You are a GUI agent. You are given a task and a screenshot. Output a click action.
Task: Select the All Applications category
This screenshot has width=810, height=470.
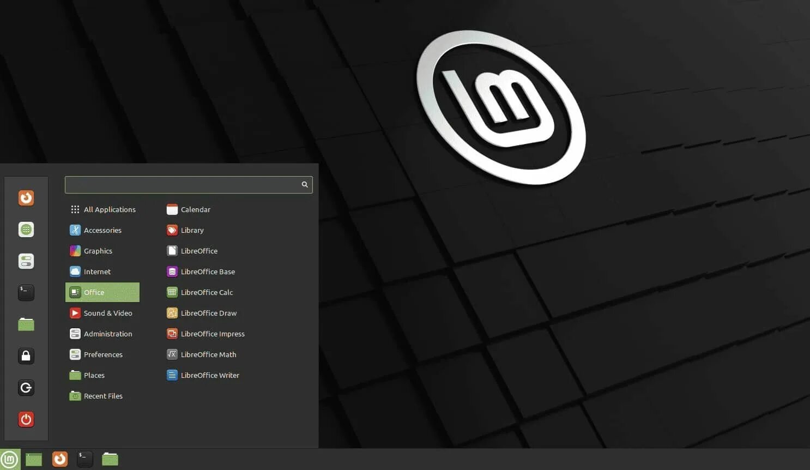coord(102,209)
